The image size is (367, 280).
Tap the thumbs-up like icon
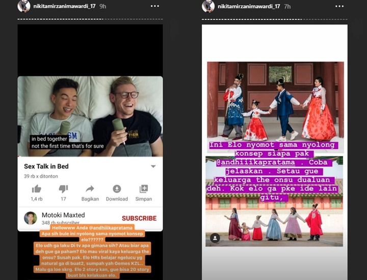37,189
